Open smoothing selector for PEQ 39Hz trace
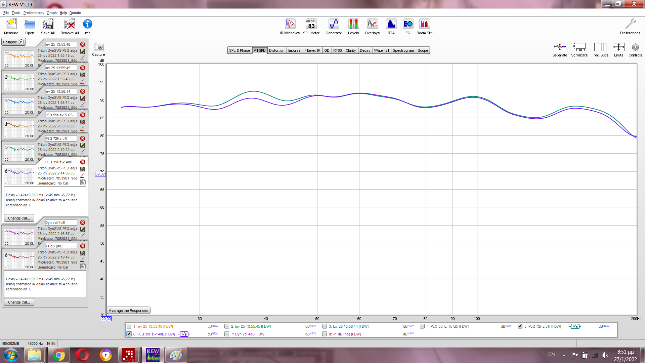Screen dimensions: 645x363 click(x=184, y=334)
